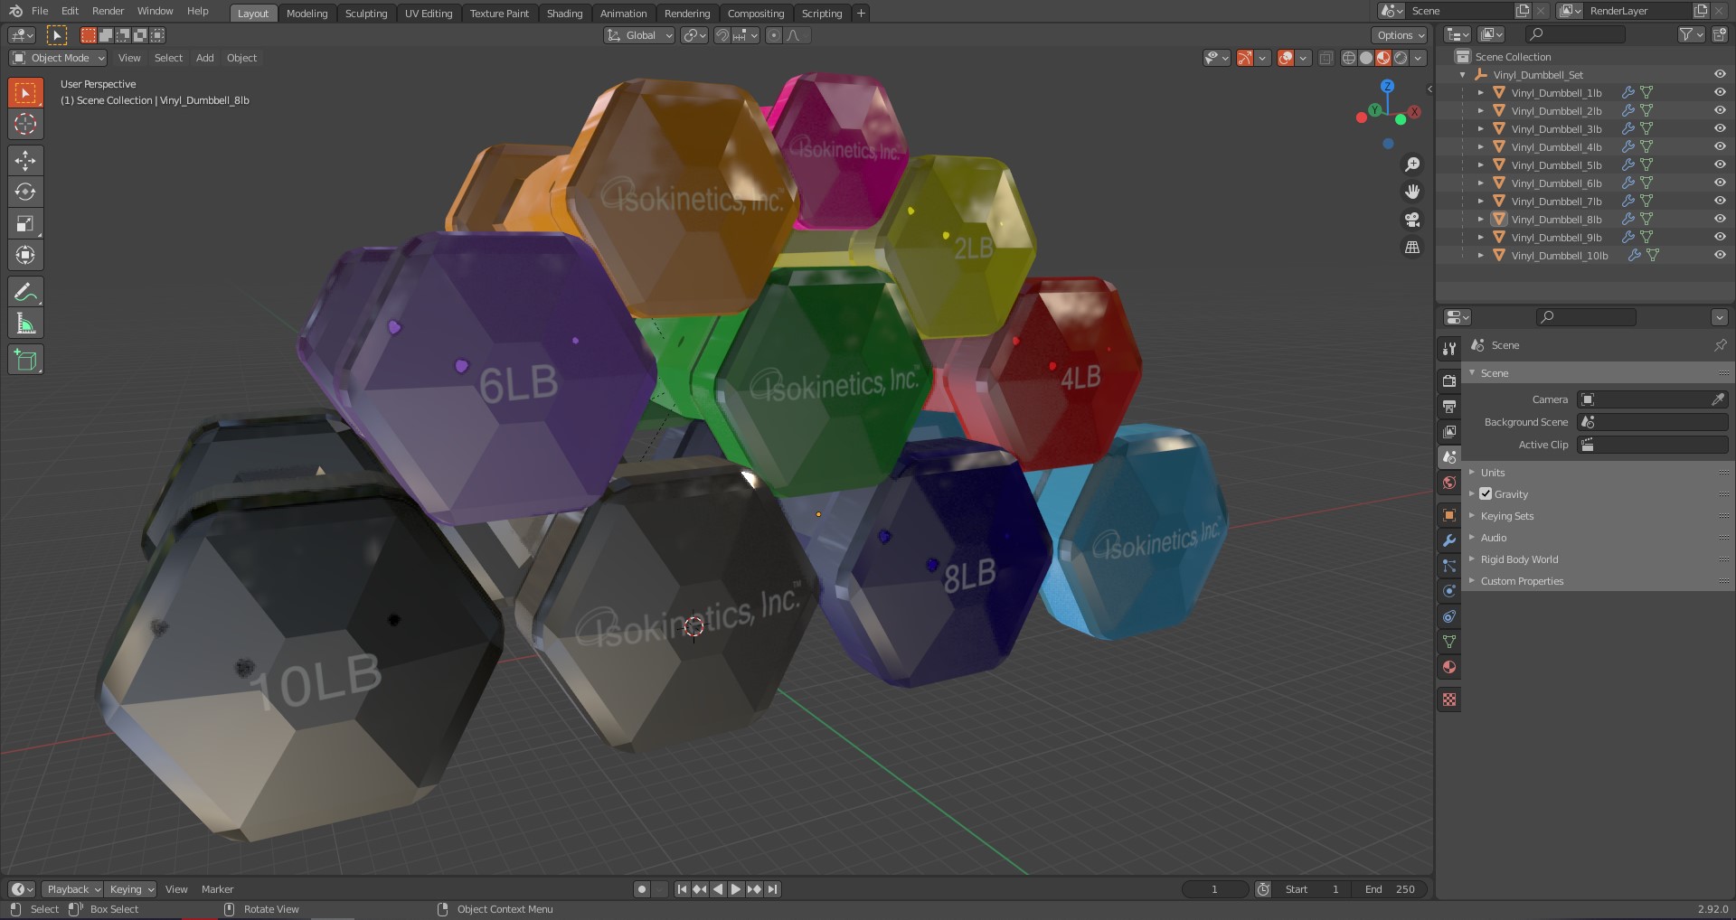Click the outliner search field

point(1575,34)
